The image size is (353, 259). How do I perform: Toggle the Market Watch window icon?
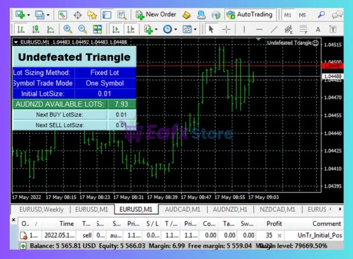(x=62, y=15)
